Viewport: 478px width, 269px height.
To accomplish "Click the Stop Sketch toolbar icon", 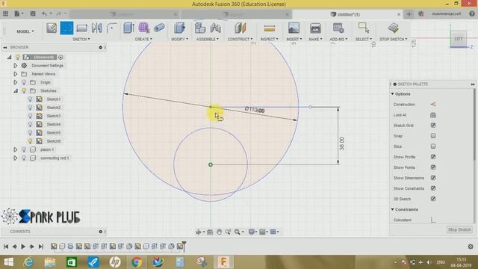I will pos(394,28).
